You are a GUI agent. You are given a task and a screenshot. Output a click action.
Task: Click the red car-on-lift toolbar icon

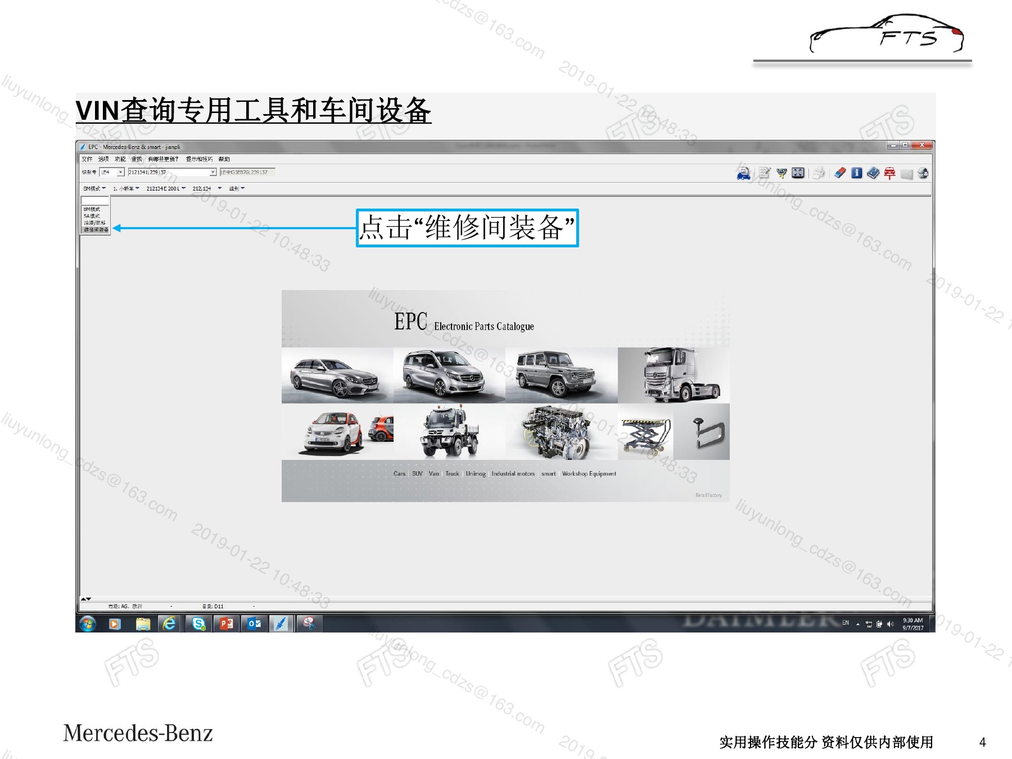click(x=889, y=173)
